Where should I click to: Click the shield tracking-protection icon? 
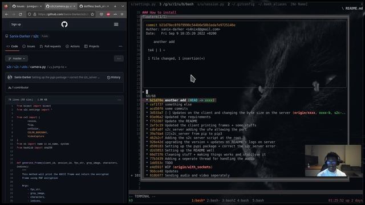[29, 14]
